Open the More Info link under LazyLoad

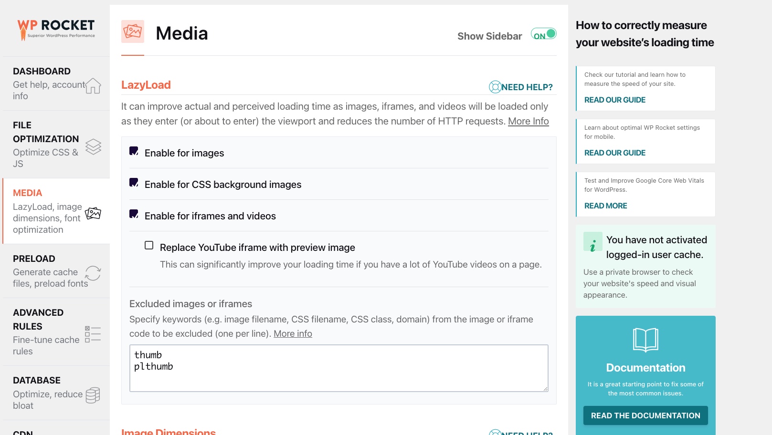coord(528,121)
